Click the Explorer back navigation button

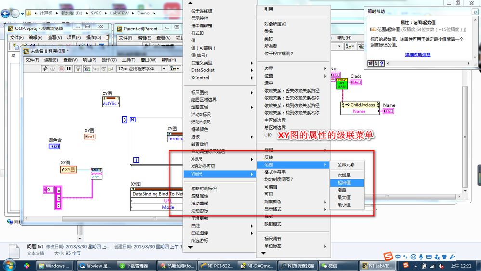click(x=5, y=13)
